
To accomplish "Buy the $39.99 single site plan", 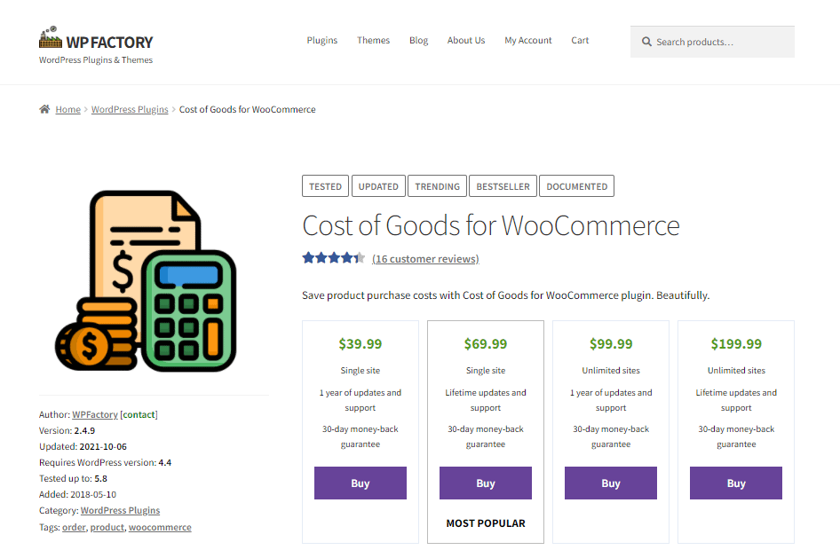I will pyautogui.click(x=360, y=483).
